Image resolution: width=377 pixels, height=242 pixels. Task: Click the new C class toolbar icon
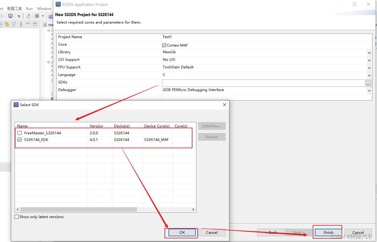click(51, 16)
